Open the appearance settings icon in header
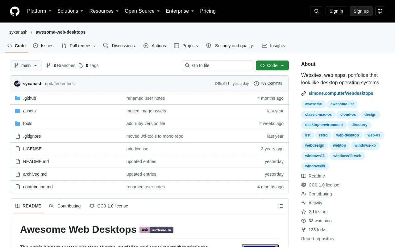395x247 pixels. (380, 11)
